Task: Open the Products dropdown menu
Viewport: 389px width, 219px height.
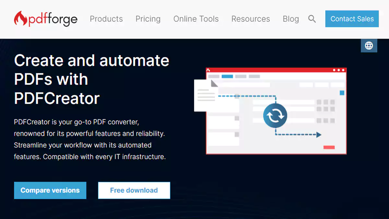Action: coord(106,19)
